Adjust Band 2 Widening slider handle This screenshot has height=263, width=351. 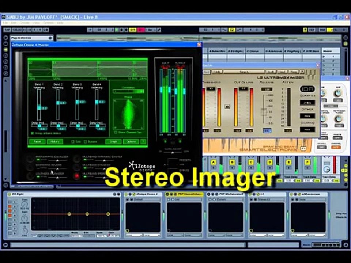58,103
